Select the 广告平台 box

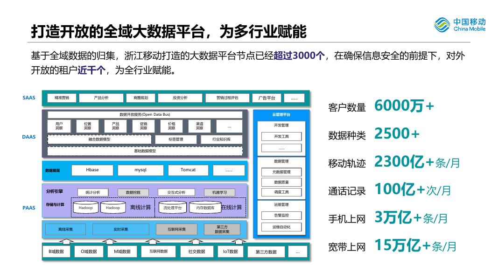click(267, 98)
